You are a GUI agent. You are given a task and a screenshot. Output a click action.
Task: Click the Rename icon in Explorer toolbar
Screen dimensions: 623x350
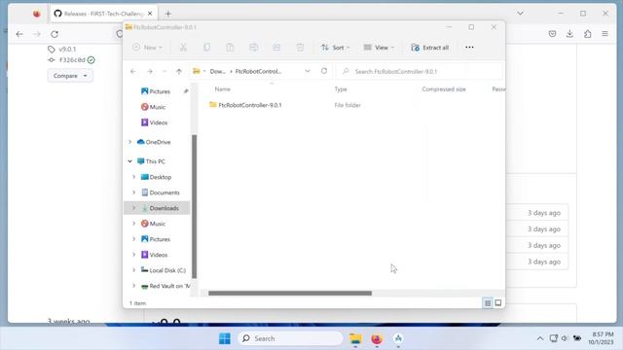(253, 48)
